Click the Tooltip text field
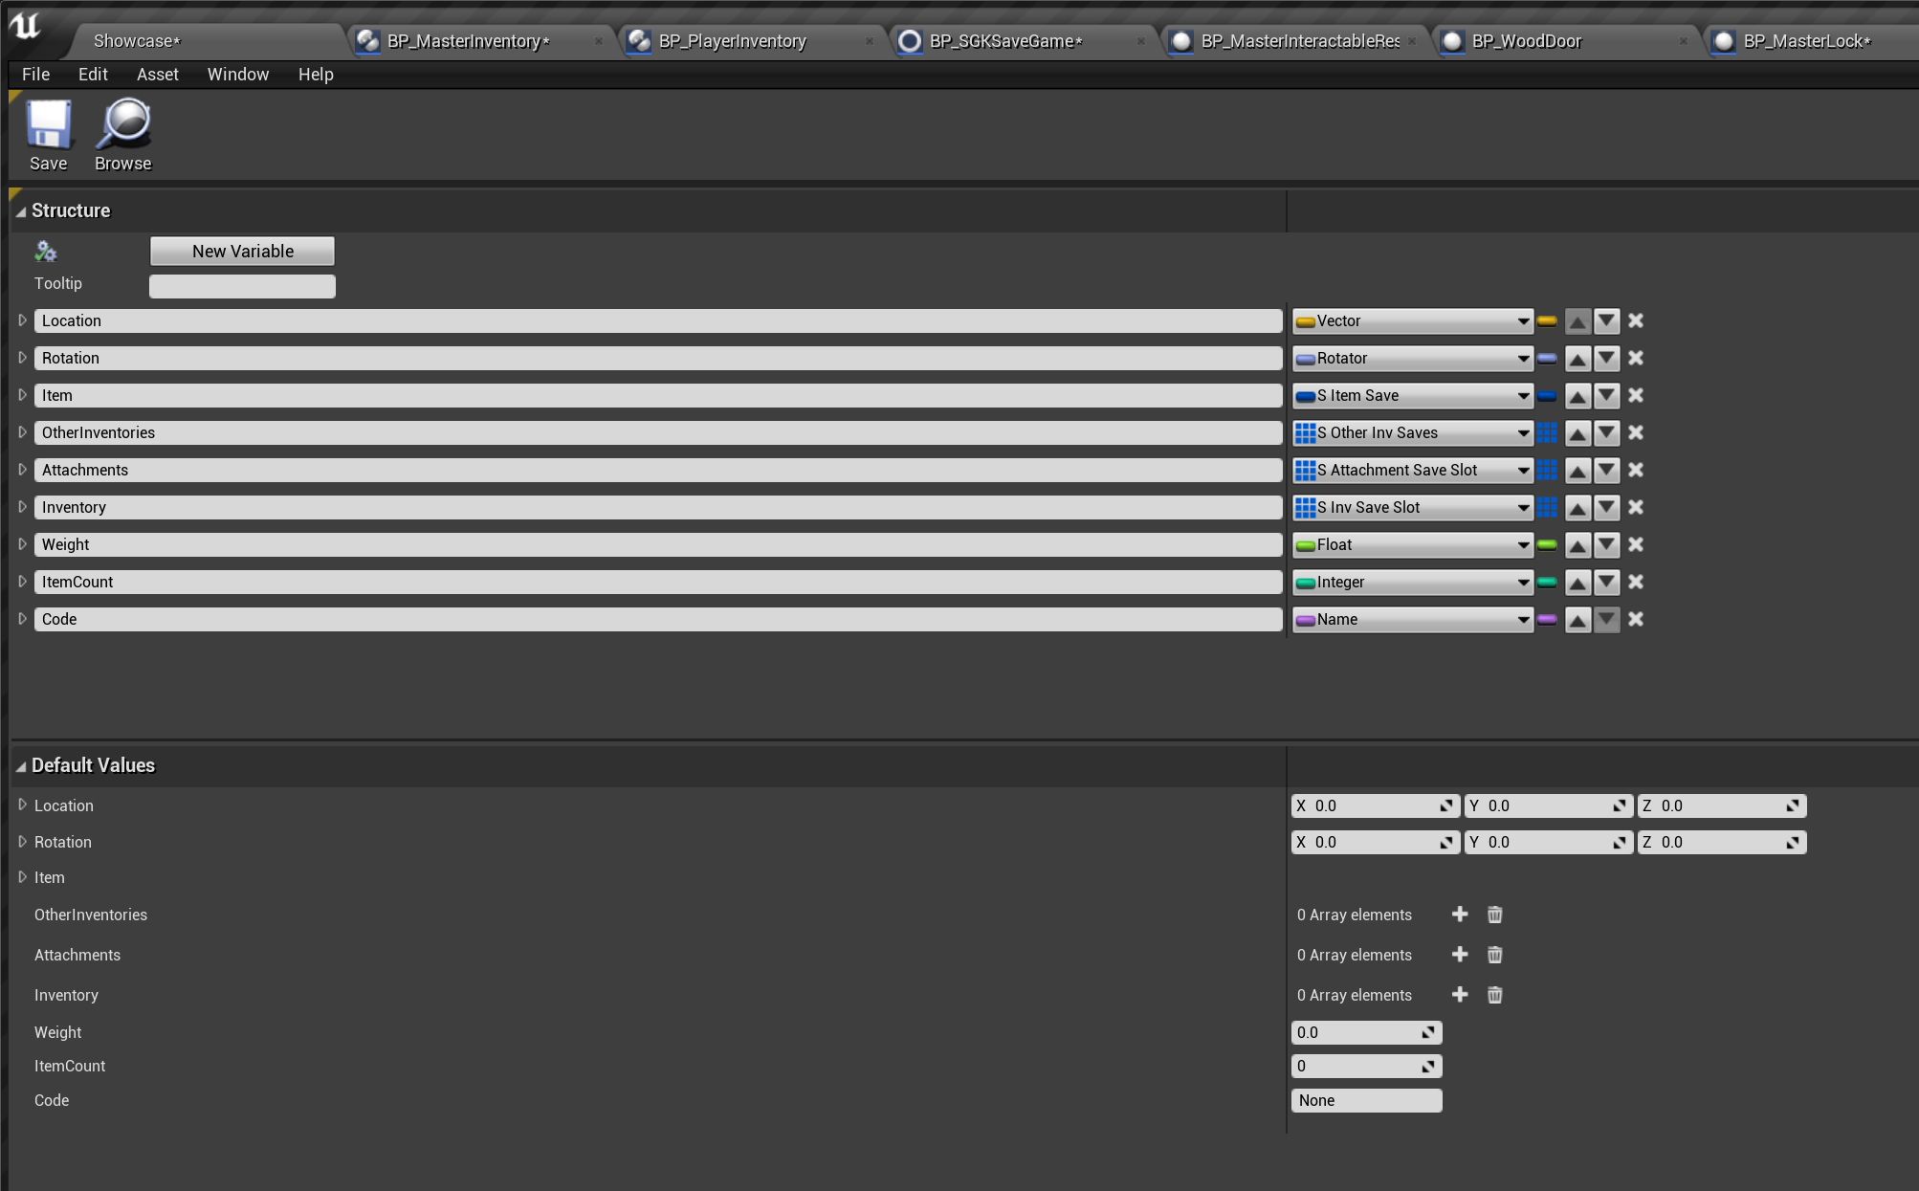The image size is (1919, 1191). [x=242, y=286]
